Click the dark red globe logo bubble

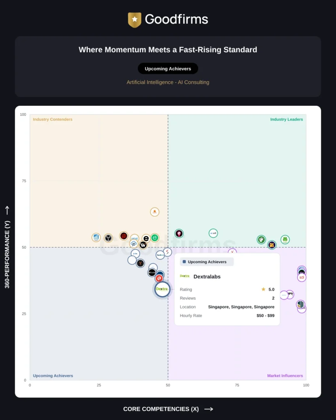tap(124, 236)
